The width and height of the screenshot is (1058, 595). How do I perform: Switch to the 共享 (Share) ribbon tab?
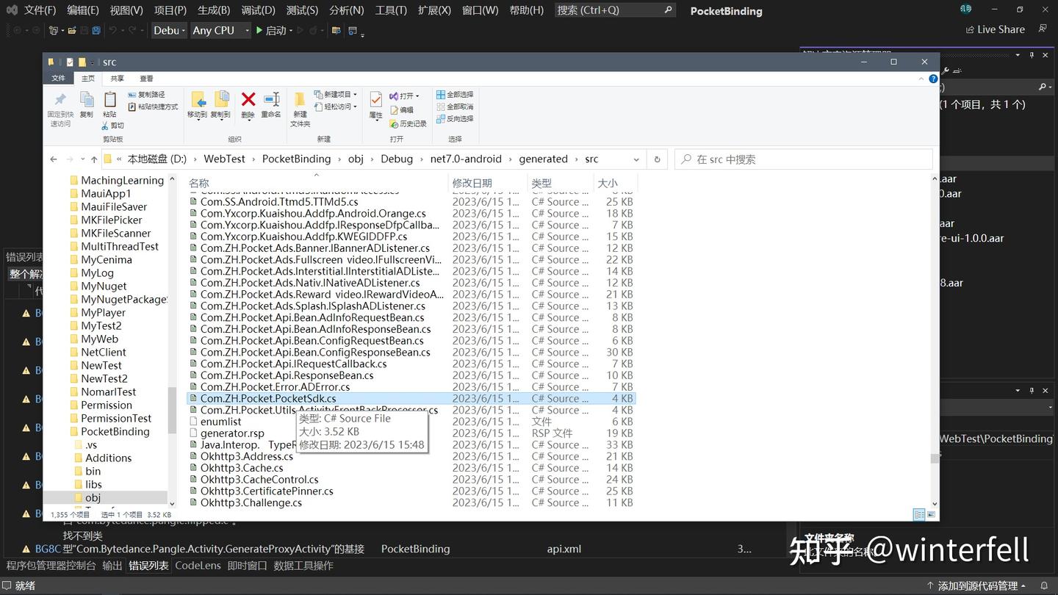118,79
